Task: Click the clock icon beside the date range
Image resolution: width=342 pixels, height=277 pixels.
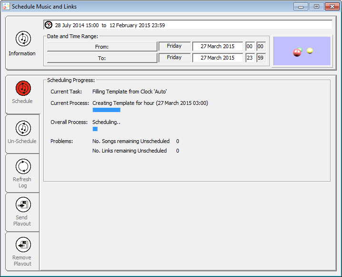Action: [x=49, y=25]
